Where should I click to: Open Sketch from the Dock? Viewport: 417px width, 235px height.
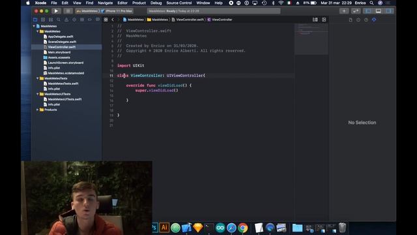(198, 228)
